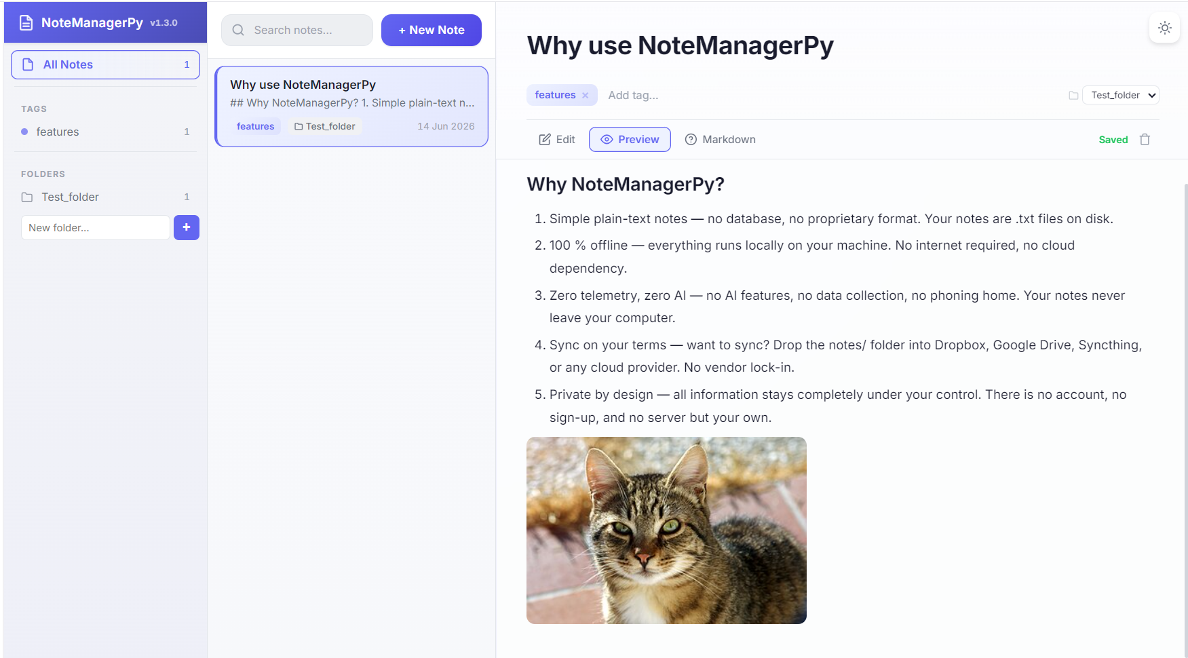Click the note title Why use NoteManagerPy
This screenshot has height=658, width=1188.
pos(681,45)
